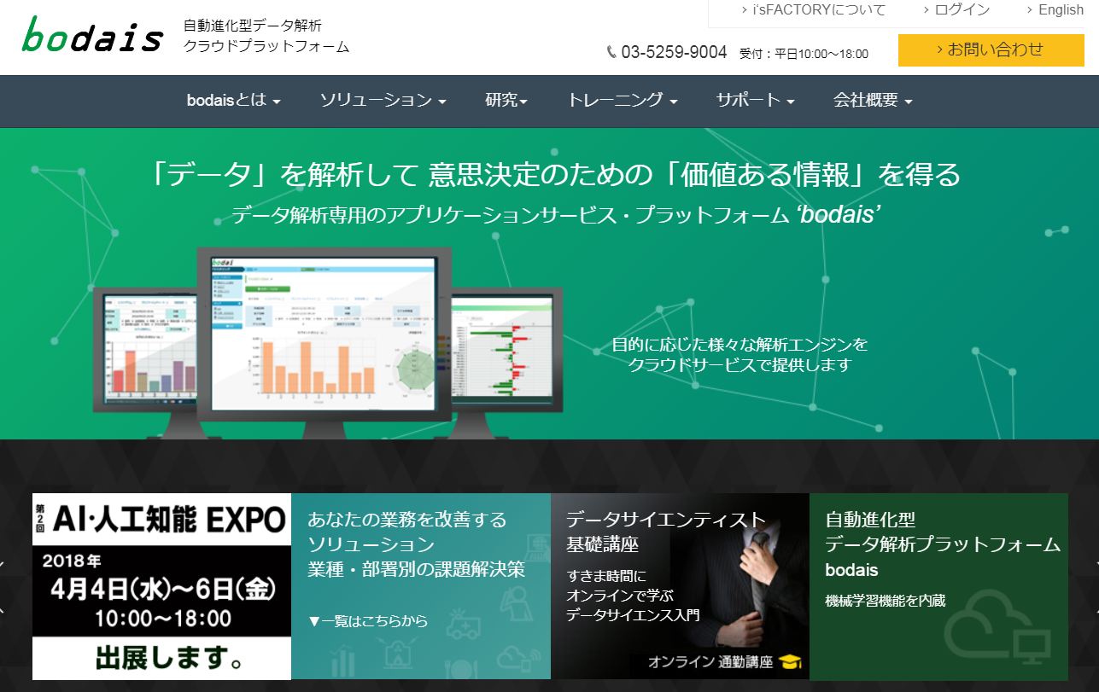Click the ▼一覧はこちらから link
The image size is (1099, 692).
coord(368,621)
